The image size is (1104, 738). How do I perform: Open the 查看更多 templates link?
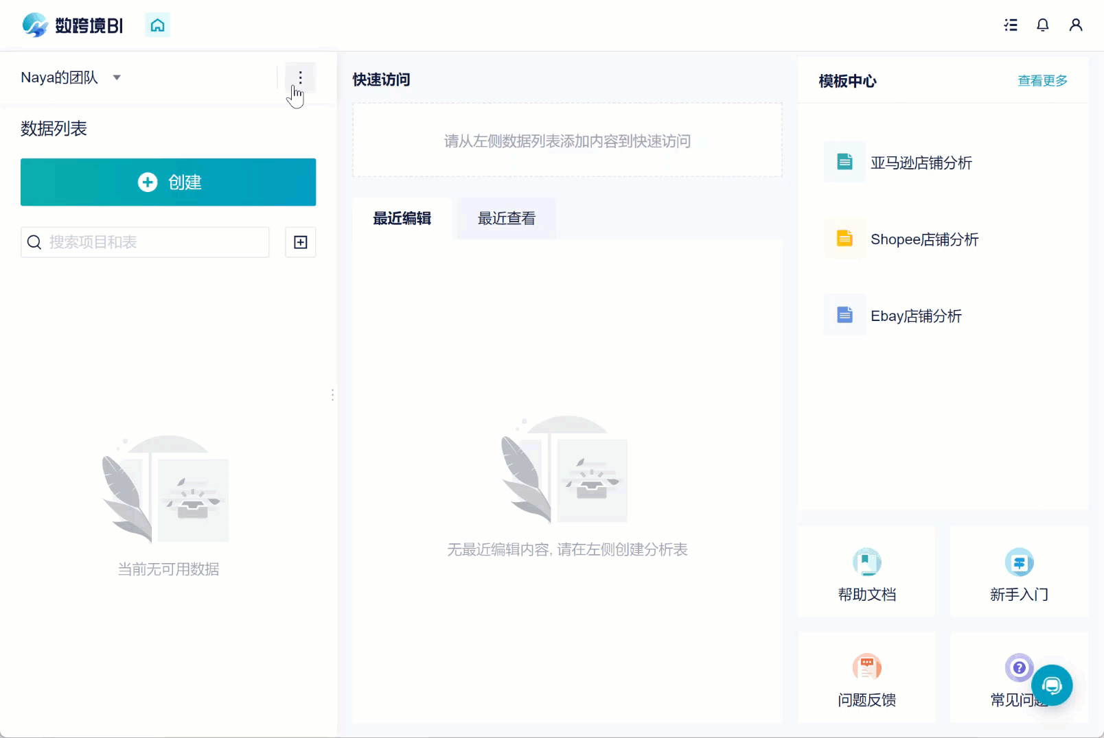pyautogui.click(x=1042, y=81)
